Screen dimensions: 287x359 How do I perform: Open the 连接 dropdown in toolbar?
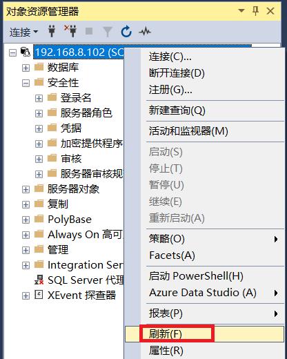click(23, 32)
